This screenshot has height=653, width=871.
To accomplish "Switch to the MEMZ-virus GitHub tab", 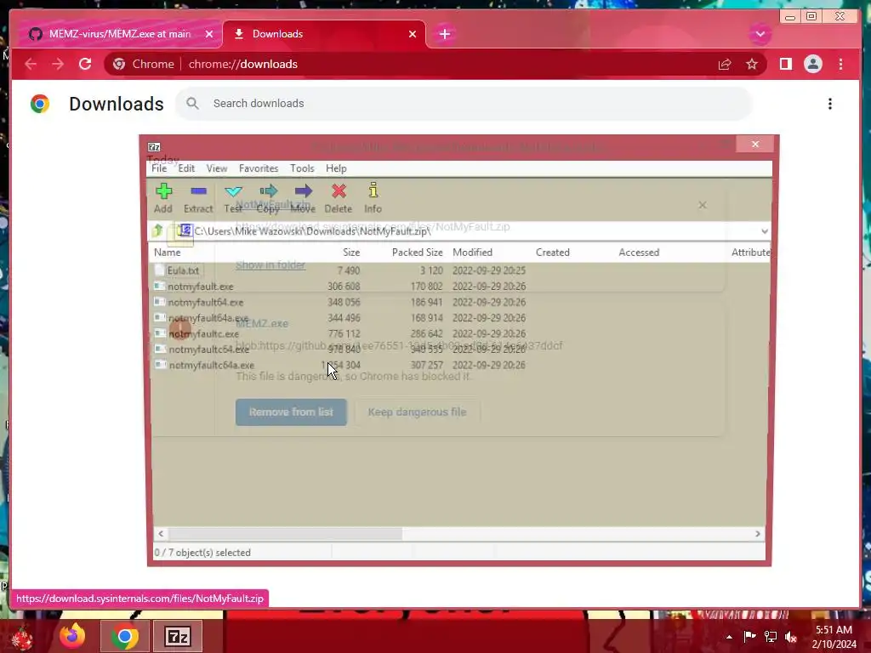I will (119, 34).
